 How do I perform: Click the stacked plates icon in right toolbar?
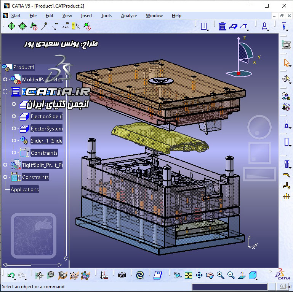286,45
